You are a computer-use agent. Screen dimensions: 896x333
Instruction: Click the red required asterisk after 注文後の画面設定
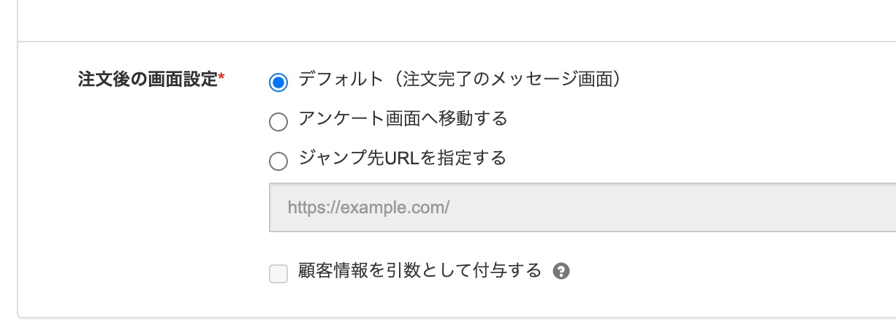pos(221,77)
